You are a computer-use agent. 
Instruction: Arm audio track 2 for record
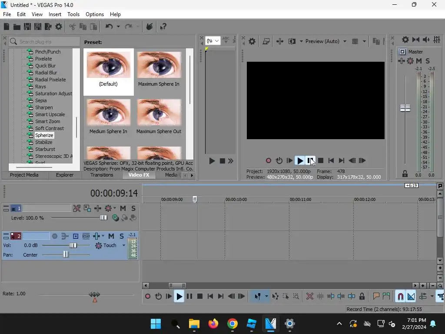(x=55, y=236)
